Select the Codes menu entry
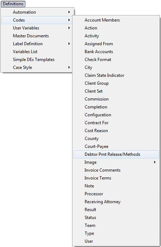This screenshot has width=161, height=247. [x=37, y=20]
